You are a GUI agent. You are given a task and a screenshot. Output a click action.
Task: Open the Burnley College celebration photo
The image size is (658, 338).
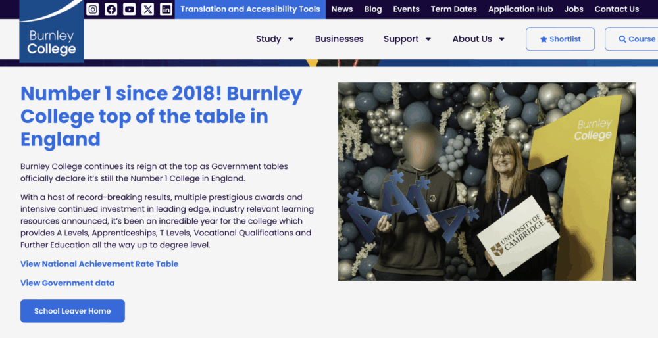pos(487,181)
